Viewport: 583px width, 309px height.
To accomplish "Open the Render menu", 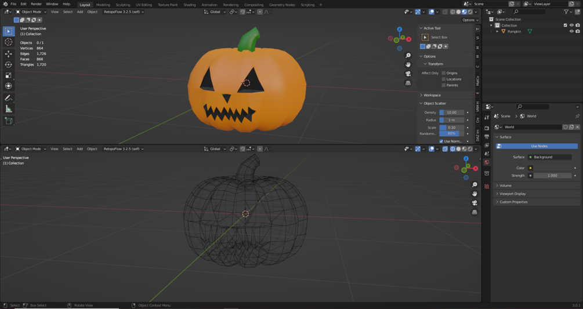I will point(36,3).
